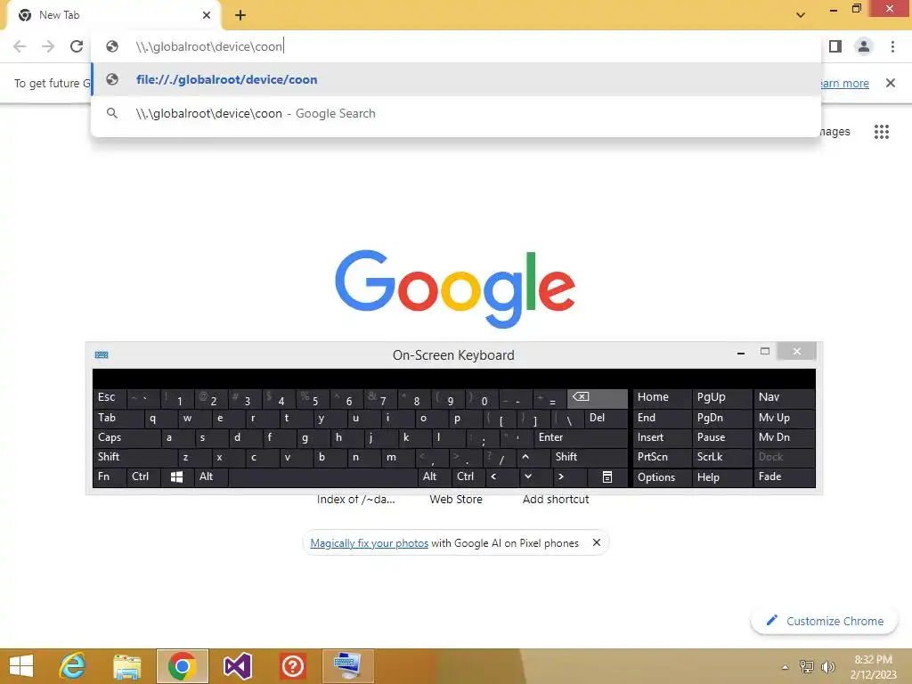Click the Del key
912x684 pixels.
(606, 419)
